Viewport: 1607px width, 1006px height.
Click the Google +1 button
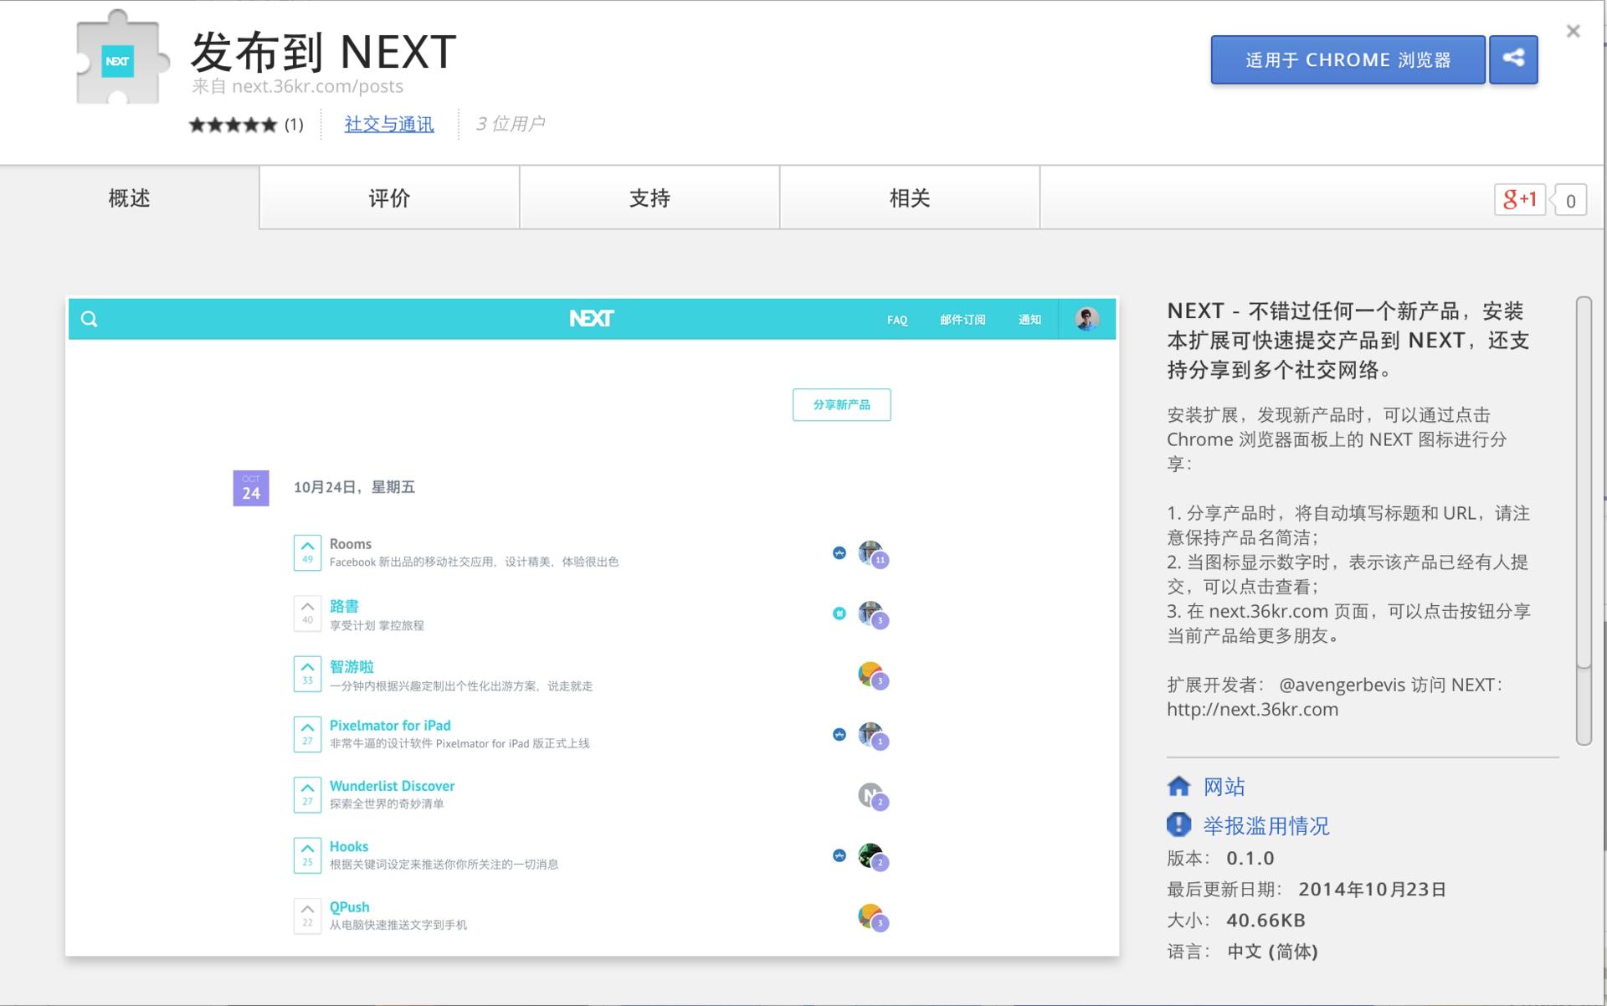[x=1519, y=199]
